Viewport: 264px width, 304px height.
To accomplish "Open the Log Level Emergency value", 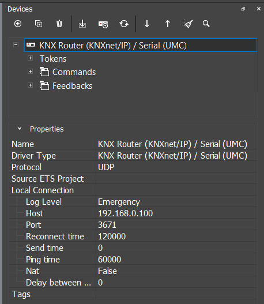I will [x=176, y=202].
